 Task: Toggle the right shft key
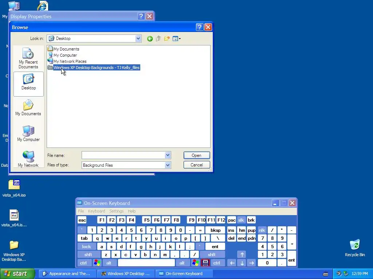[212, 255]
